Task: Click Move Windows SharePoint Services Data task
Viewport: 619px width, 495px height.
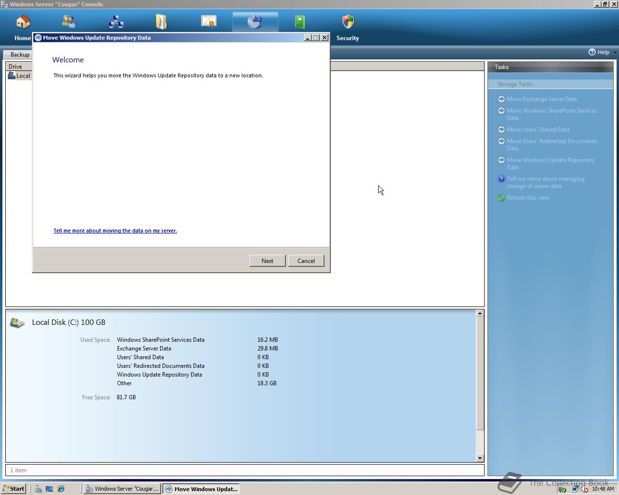Action: [552, 114]
